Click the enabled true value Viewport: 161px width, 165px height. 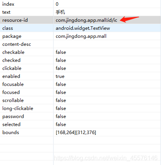(60, 76)
